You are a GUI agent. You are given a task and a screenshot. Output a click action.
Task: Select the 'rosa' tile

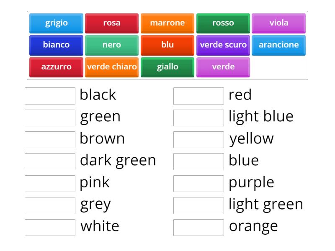point(112,23)
